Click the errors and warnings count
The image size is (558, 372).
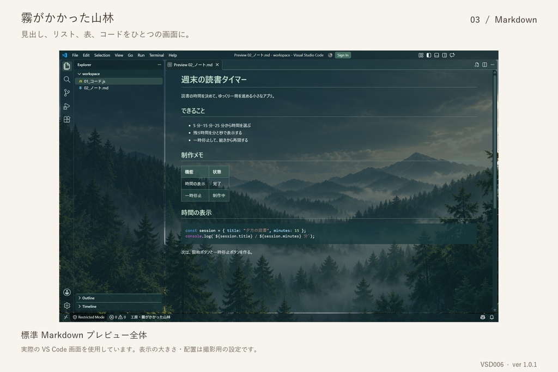(118, 317)
